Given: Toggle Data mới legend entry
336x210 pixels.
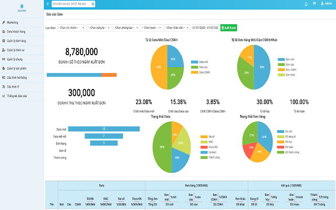Looking at the screenshot, I should tap(199, 62).
